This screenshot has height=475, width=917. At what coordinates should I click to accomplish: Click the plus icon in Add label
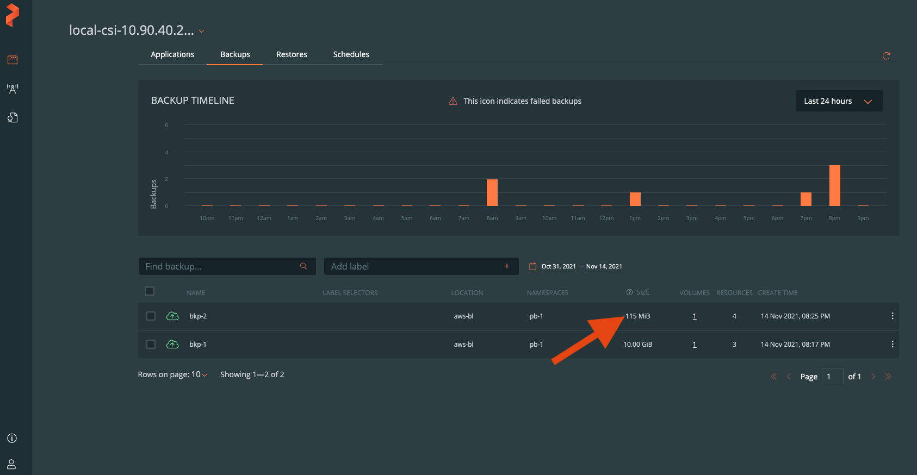[507, 266]
